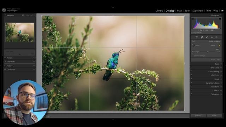Open the Web module
Image resolution: width=226 pixels, height=127 pixels.
click(216, 11)
